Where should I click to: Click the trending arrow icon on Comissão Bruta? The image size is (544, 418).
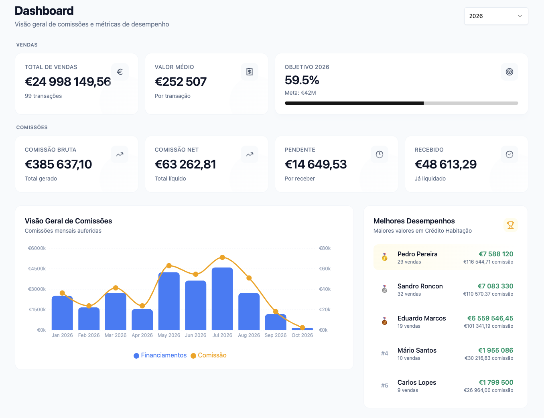[x=120, y=154]
